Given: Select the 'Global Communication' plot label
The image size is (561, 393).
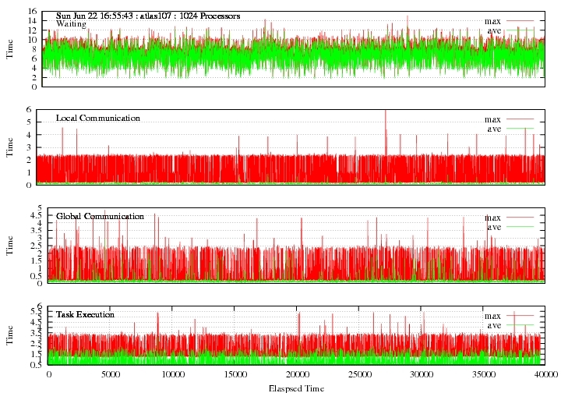Looking at the screenshot, I should pos(100,216).
